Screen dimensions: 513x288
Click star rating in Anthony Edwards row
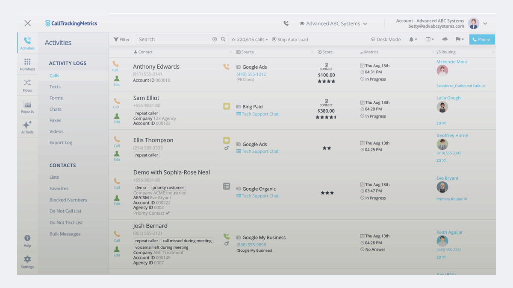326,81
